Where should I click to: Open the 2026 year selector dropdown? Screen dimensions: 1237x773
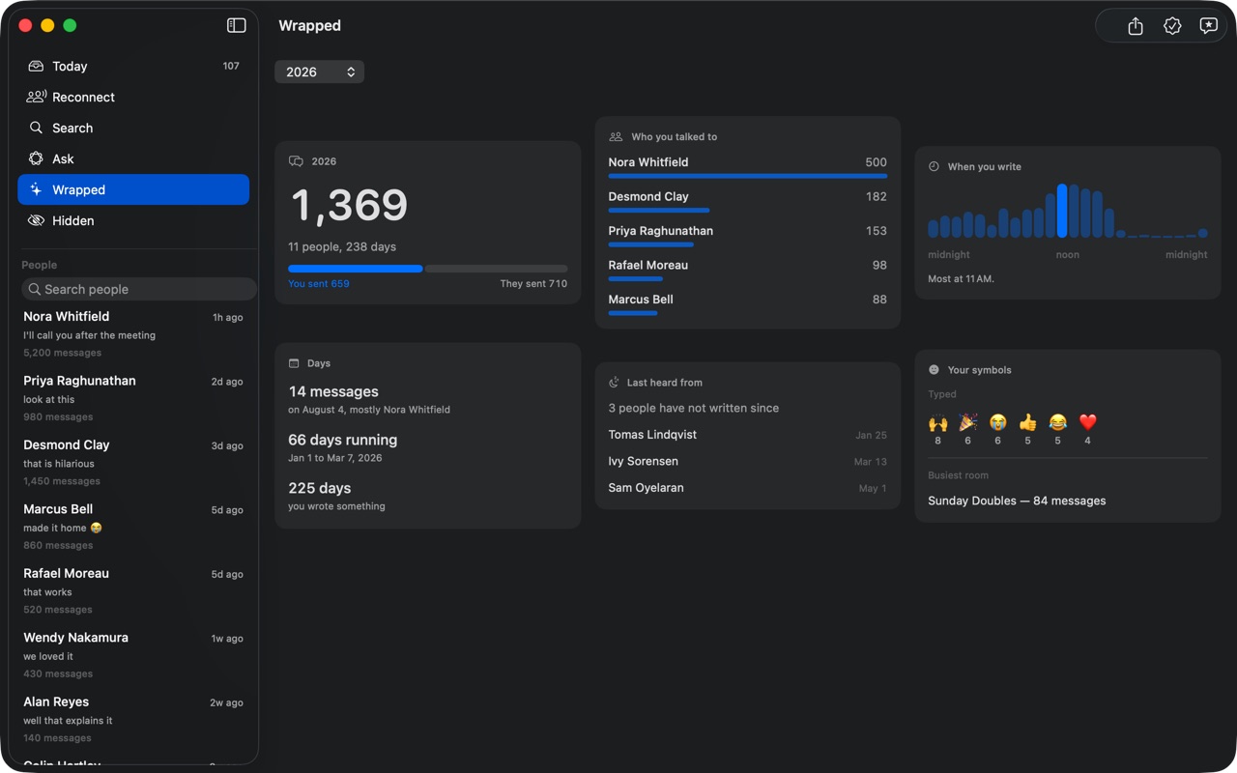point(319,72)
